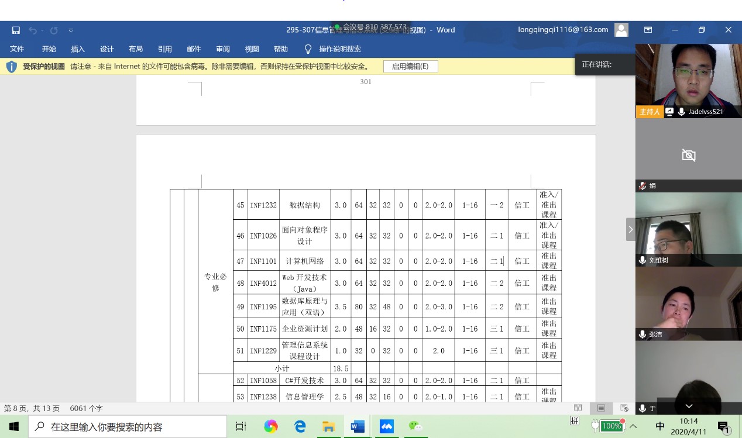This screenshot has height=438, width=742.
Task: Expand more participants with down chevron
Action: pyautogui.click(x=689, y=406)
